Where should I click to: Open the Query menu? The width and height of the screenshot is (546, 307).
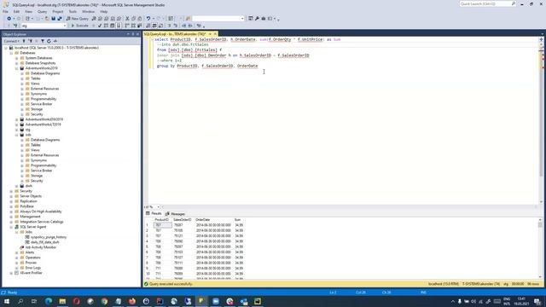[x=42, y=11]
